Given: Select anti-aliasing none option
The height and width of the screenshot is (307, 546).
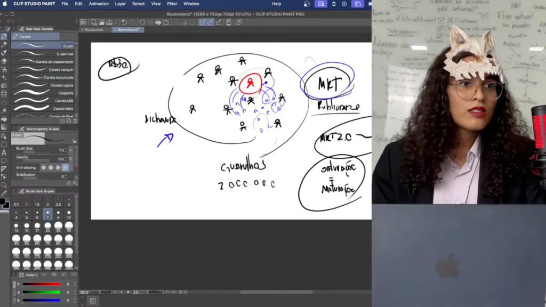Looking at the screenshot, I should pyautogui.click(x=44, y=167).
